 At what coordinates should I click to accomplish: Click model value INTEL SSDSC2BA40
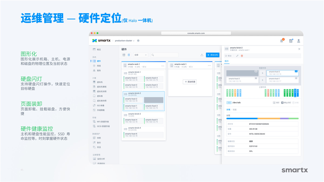pos(257,134)
